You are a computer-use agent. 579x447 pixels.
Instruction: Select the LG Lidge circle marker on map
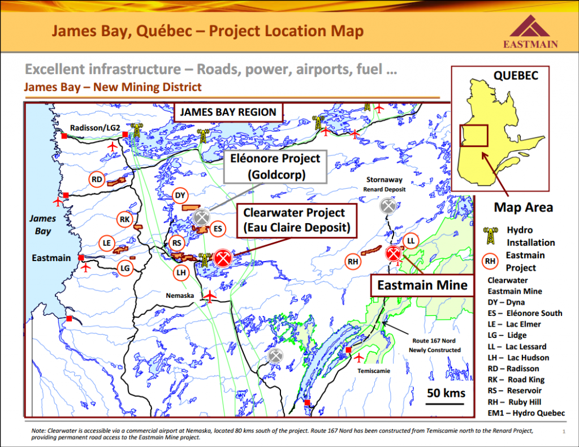point(125,268)
